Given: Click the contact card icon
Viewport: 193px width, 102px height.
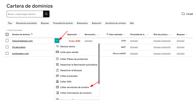Looking at the screenshot, I should [57, 93].
